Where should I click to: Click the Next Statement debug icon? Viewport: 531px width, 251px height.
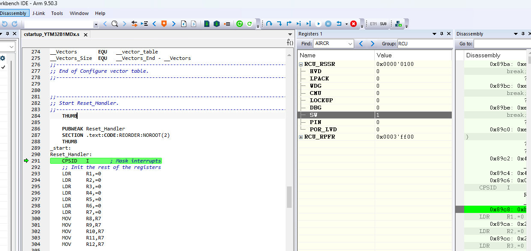299,24
